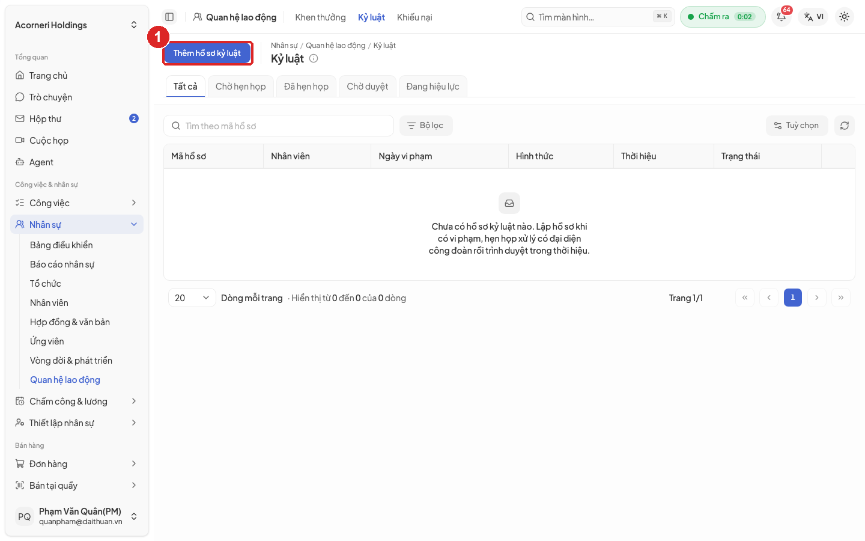865x541 pixels.
Task: Switch the light/dark theme sun icon
Action: (844, 17)
